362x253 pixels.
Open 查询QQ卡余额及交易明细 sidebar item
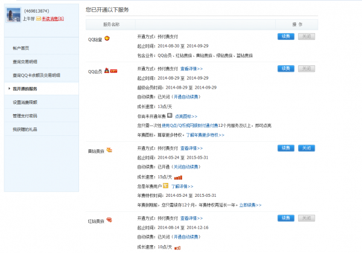(x=36, y=75)
